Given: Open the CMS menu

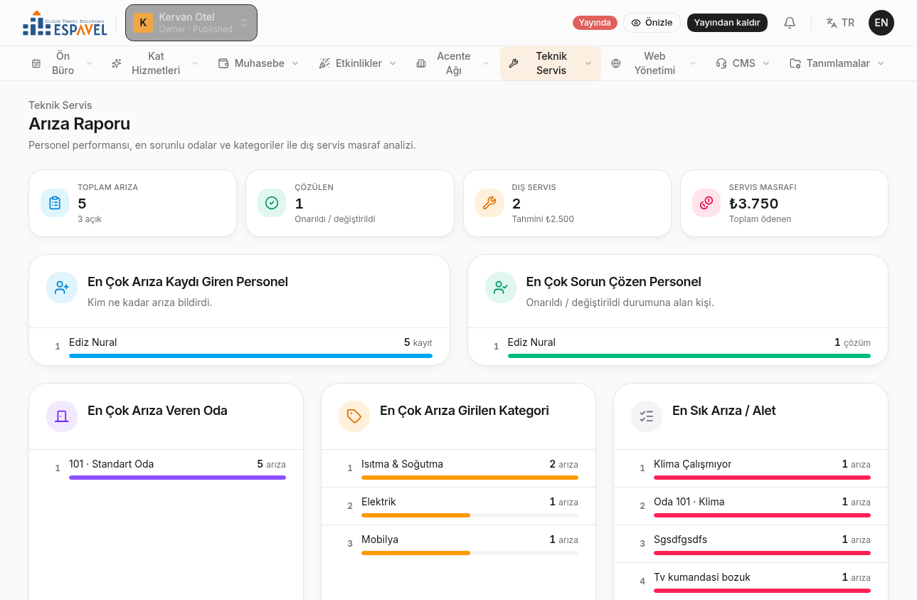Looking at the screenshot, I should click(x=743, y=63).
